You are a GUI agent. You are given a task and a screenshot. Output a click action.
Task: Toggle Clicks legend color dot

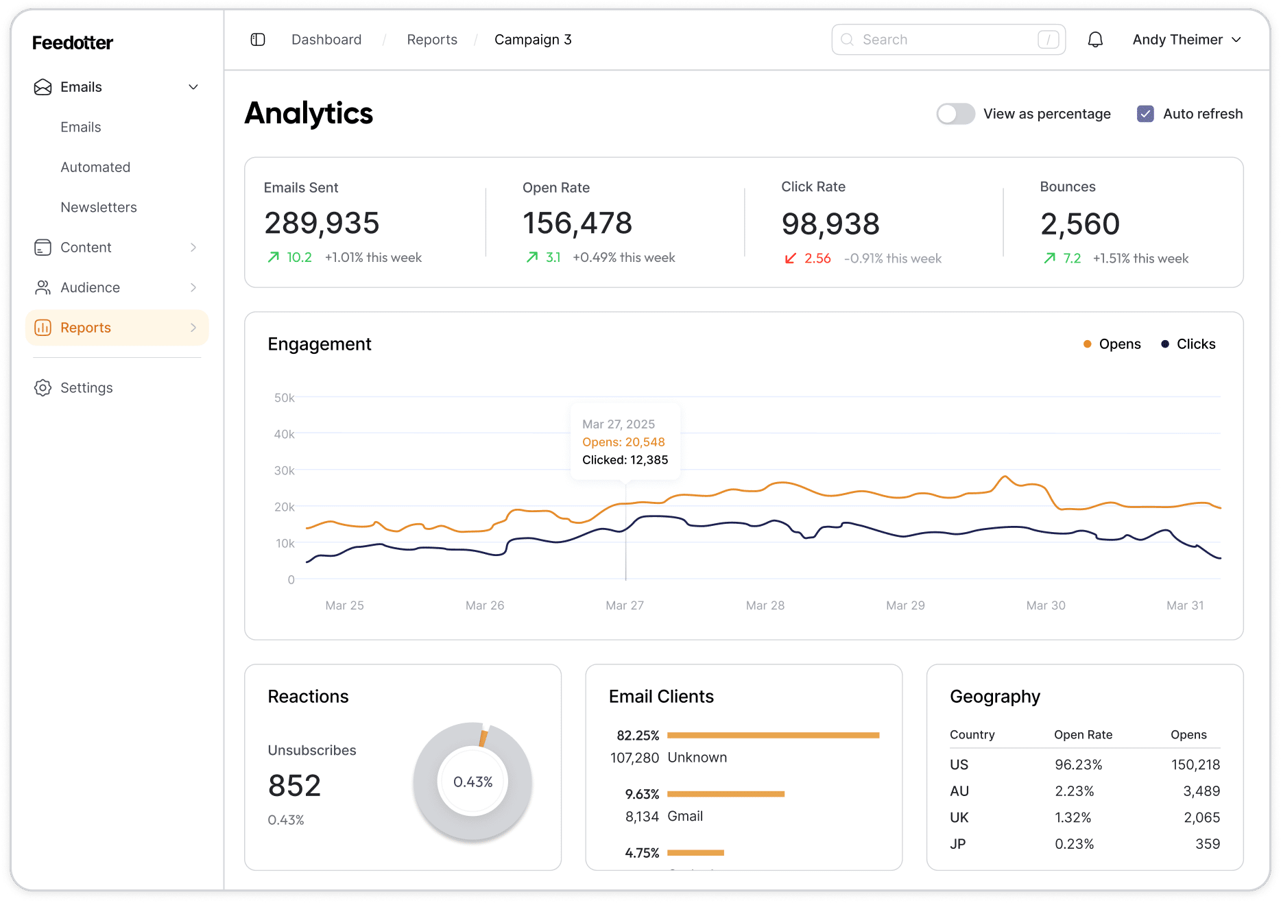coord(1164,344)
